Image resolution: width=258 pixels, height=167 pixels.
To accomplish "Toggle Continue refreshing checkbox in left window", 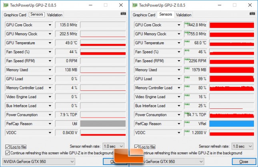I will pyautogui.click(x=8, y=153).
